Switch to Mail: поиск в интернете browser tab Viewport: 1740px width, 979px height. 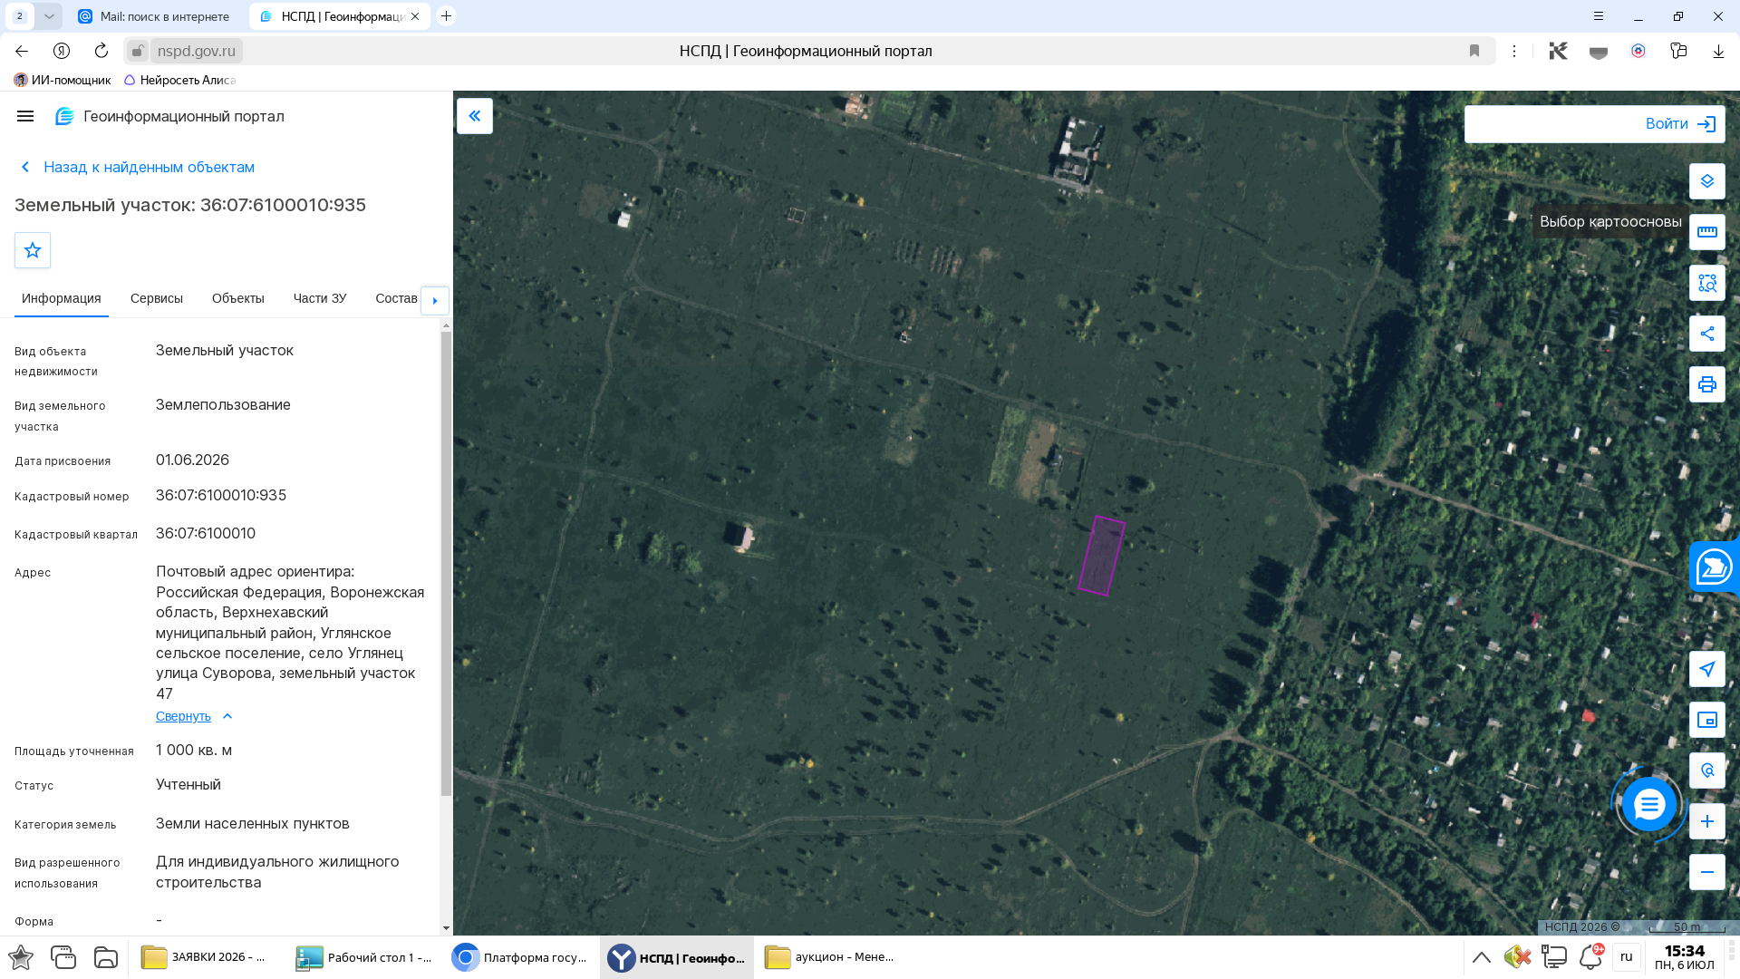pyautogui.click(x=154, y=16)
